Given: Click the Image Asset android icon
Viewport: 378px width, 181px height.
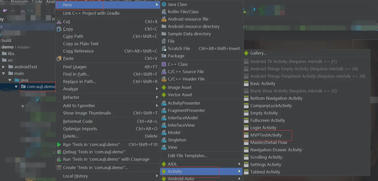Looking at the screenshot, I should pyautogui.click(x=164, y=87).
